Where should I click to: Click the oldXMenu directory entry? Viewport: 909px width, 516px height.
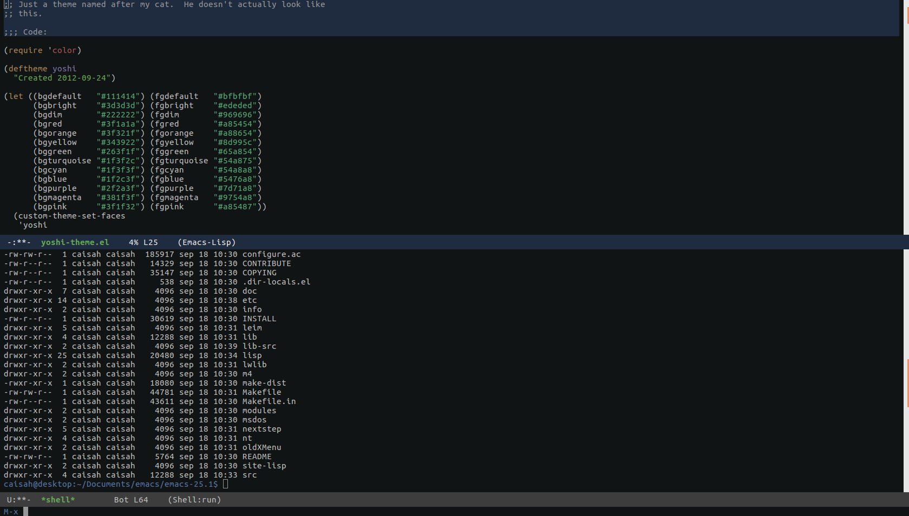(x=261, y=447)
